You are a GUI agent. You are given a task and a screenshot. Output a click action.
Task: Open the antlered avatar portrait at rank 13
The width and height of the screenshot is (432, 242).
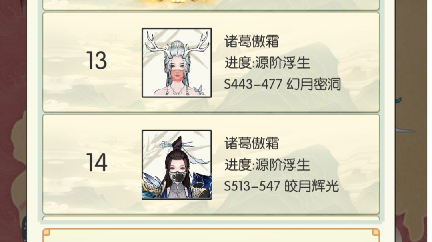click(177, 63)
